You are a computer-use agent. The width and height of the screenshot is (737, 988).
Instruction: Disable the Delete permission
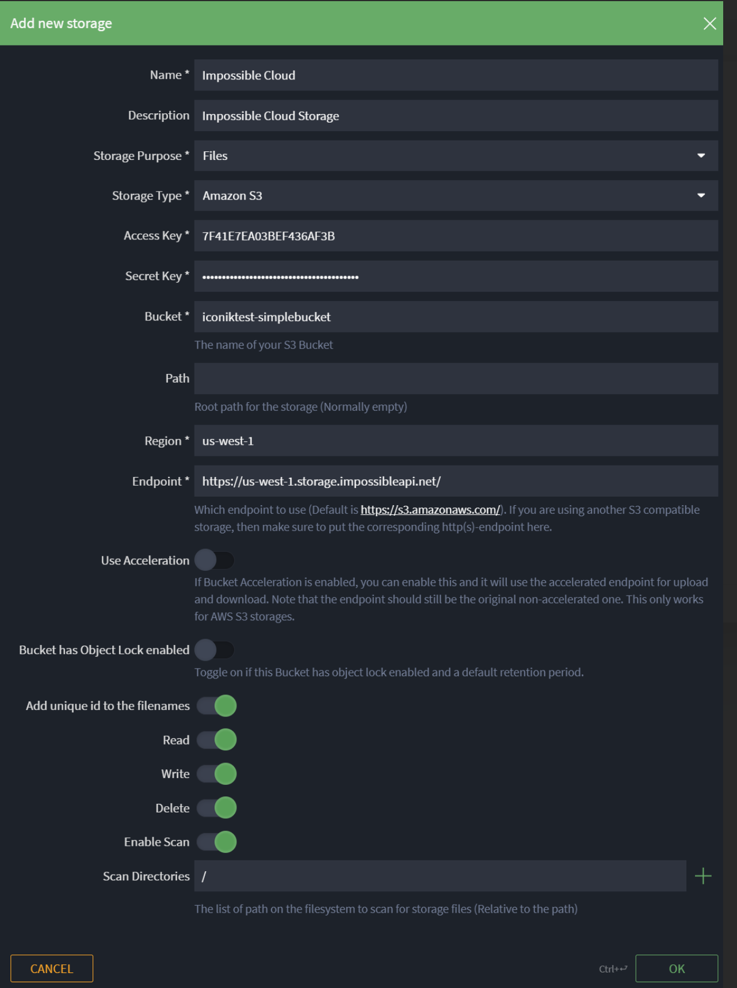click(216, 808)
